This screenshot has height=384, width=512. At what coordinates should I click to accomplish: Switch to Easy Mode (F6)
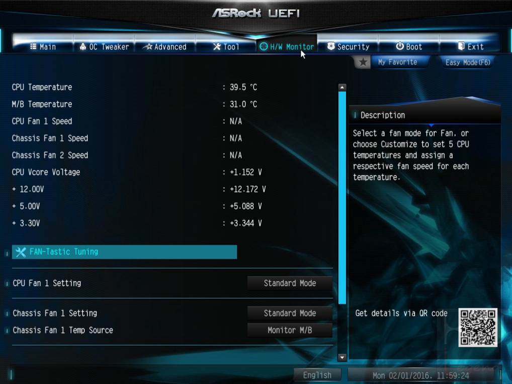468,62
